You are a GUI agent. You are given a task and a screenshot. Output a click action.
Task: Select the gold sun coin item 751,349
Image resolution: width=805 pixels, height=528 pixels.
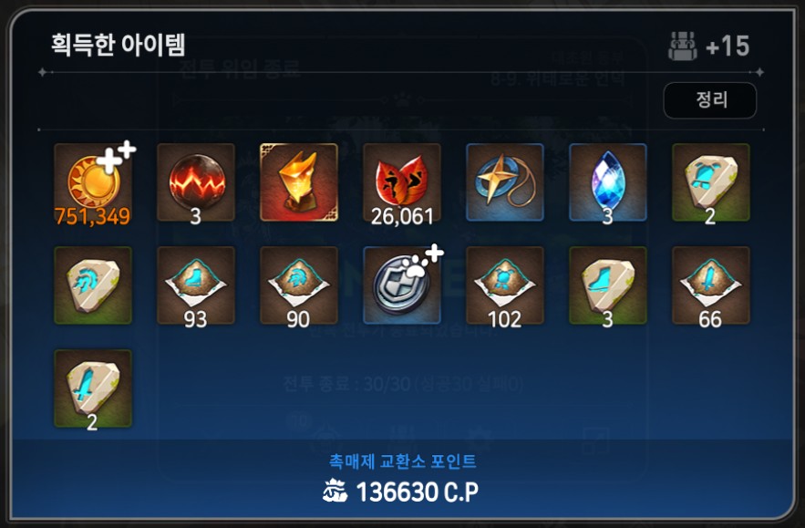pos(93,182)
